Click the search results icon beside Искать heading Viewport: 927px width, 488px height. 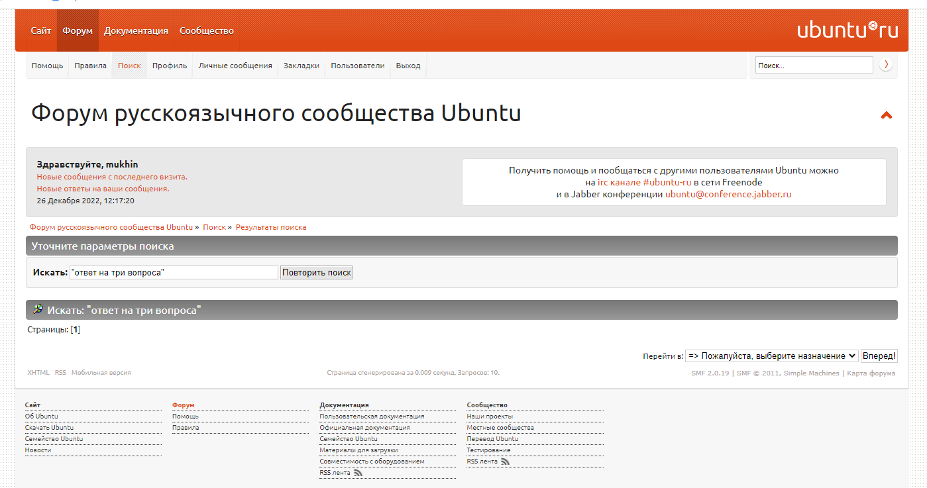click(38, 309)
